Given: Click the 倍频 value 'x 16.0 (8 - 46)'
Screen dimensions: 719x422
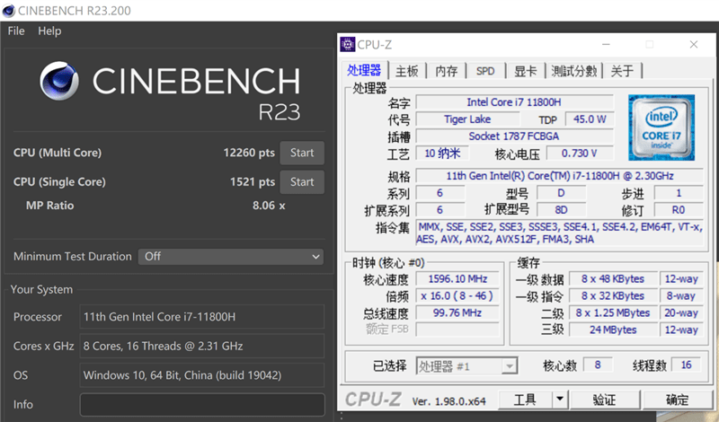Looking at the screenshot, I should coord(457,296).
